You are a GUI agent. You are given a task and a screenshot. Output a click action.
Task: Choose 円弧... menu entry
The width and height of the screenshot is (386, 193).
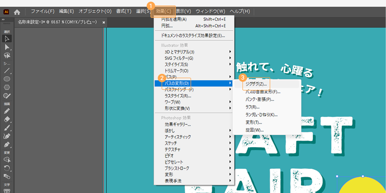coord(194,26)
